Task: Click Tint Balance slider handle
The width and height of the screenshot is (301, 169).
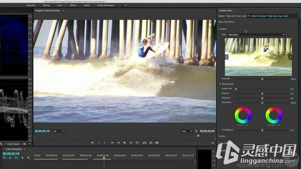Action: pyautogui.click(x=262, y=130)
